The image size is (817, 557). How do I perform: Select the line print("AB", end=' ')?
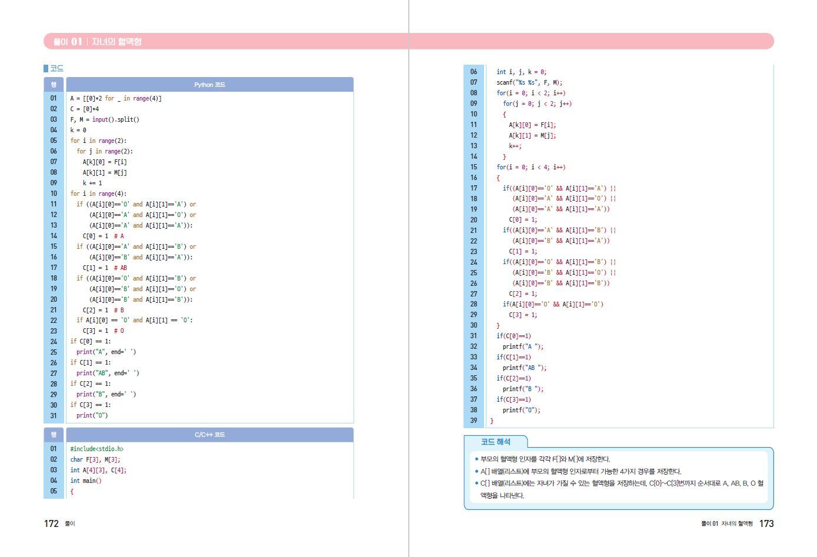(x=108, y=373)
